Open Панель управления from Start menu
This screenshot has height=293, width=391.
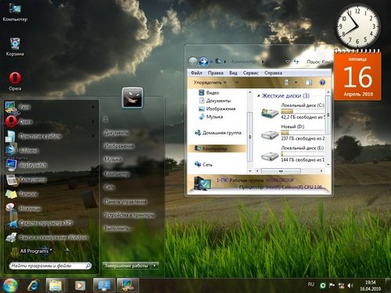[125, 202]
